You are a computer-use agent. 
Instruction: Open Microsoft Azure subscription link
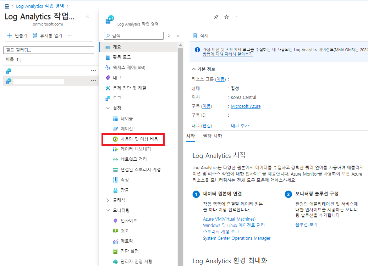click(246, 106)
